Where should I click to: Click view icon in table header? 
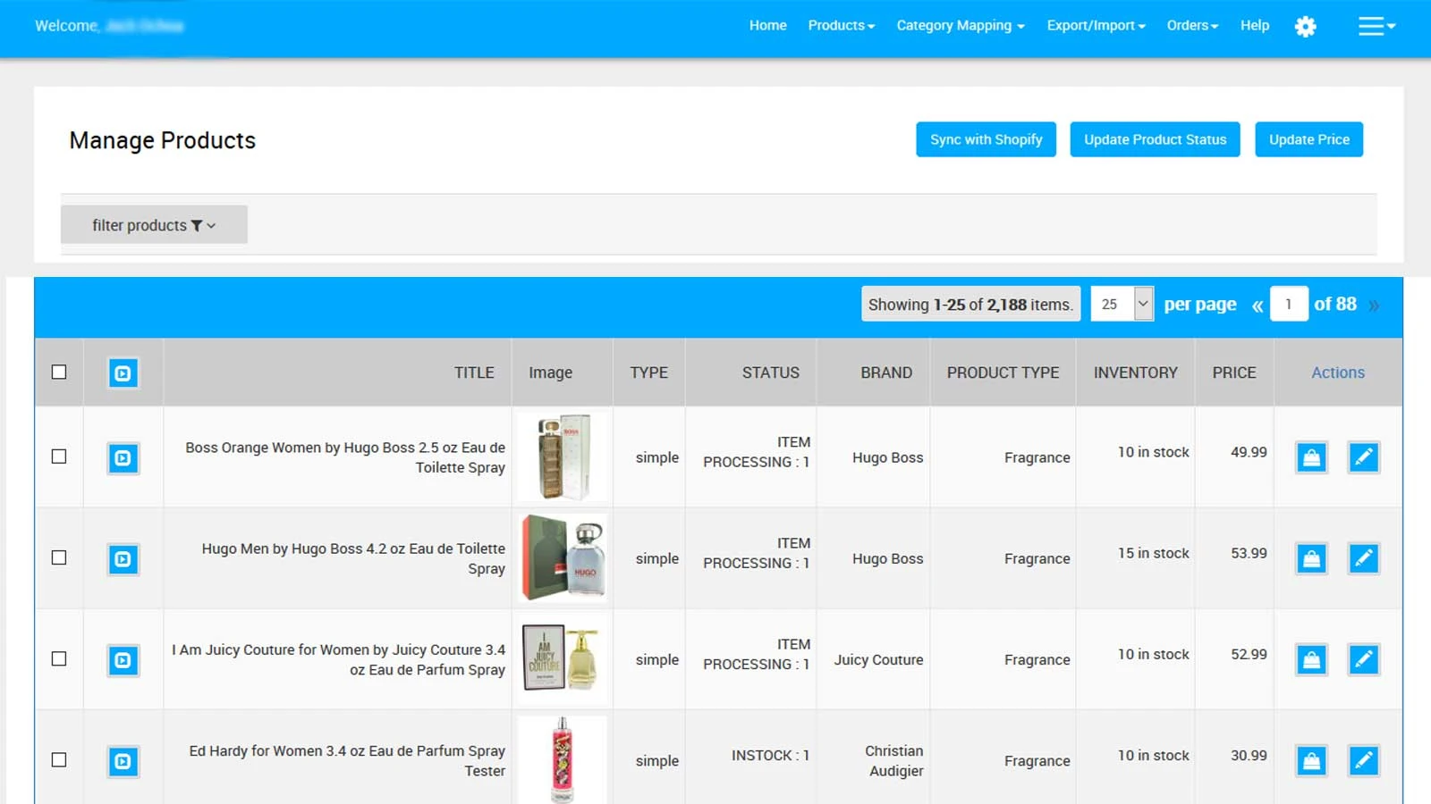[x=123, y=373]
